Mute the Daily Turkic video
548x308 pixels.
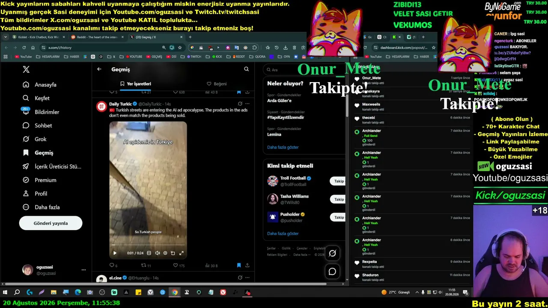click(x=157, y=253)
